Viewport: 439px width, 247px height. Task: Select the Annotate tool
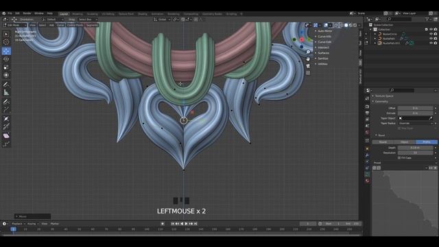(x=6, y=84)
